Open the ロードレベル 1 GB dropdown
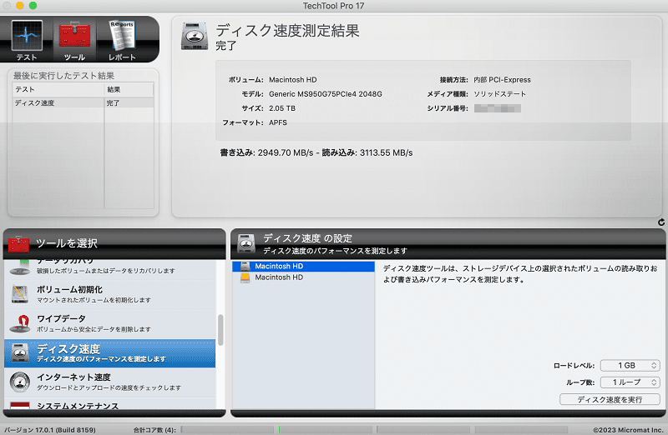The height and width of the screenshot is (435, 668). (x=630, y=365)
